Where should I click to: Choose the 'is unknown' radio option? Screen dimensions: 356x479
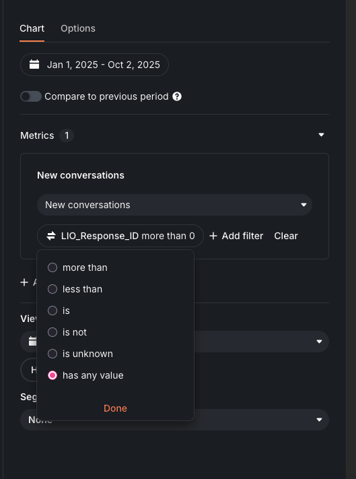click(x=52, y=354)
